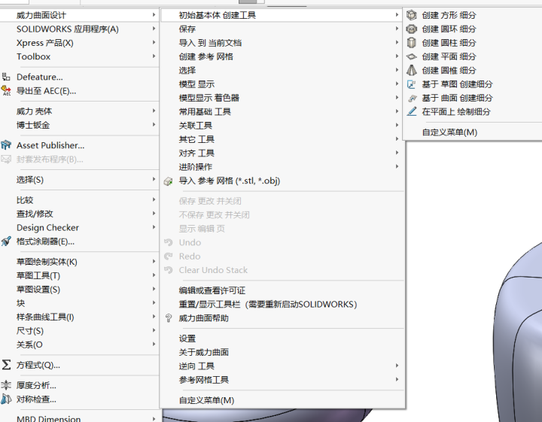Open the 选择(S) submenu in Tools menu
This screenshot has width=542, height=422.
coord(79,180)
